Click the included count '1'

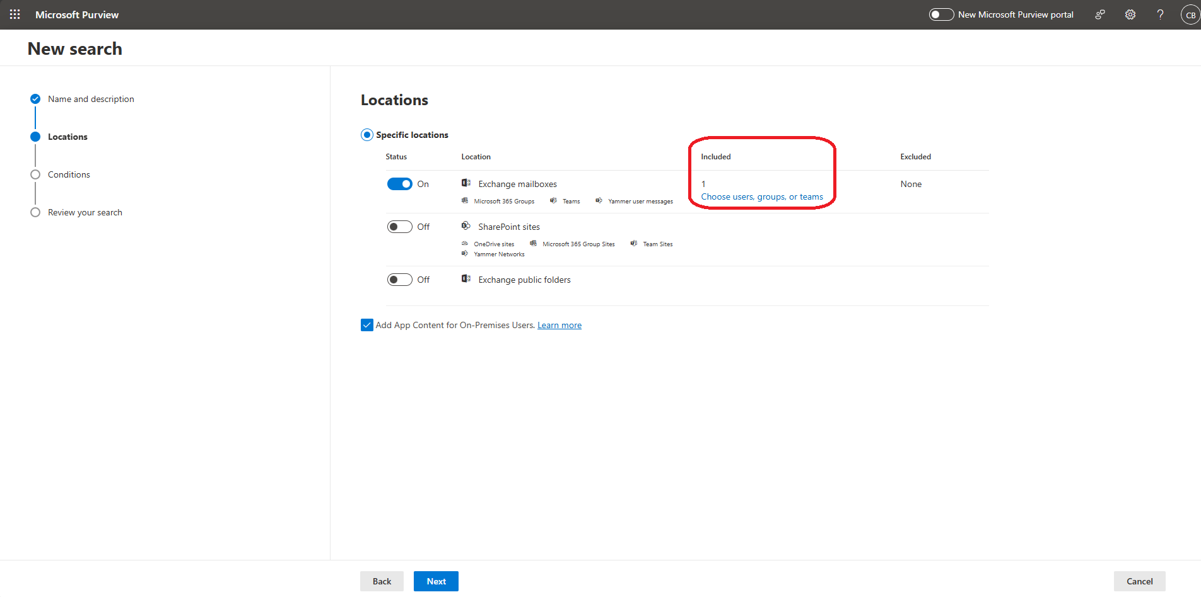pyautogui.click(x=703, y=184)
